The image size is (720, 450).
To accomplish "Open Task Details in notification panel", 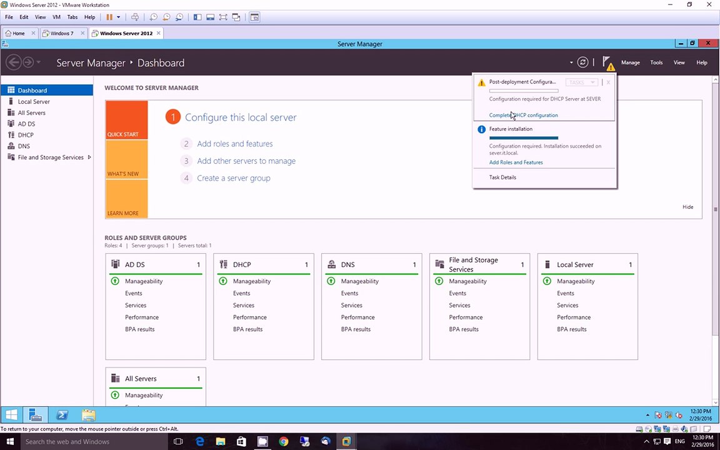I will pyautogui.click(x=502, y=177).
